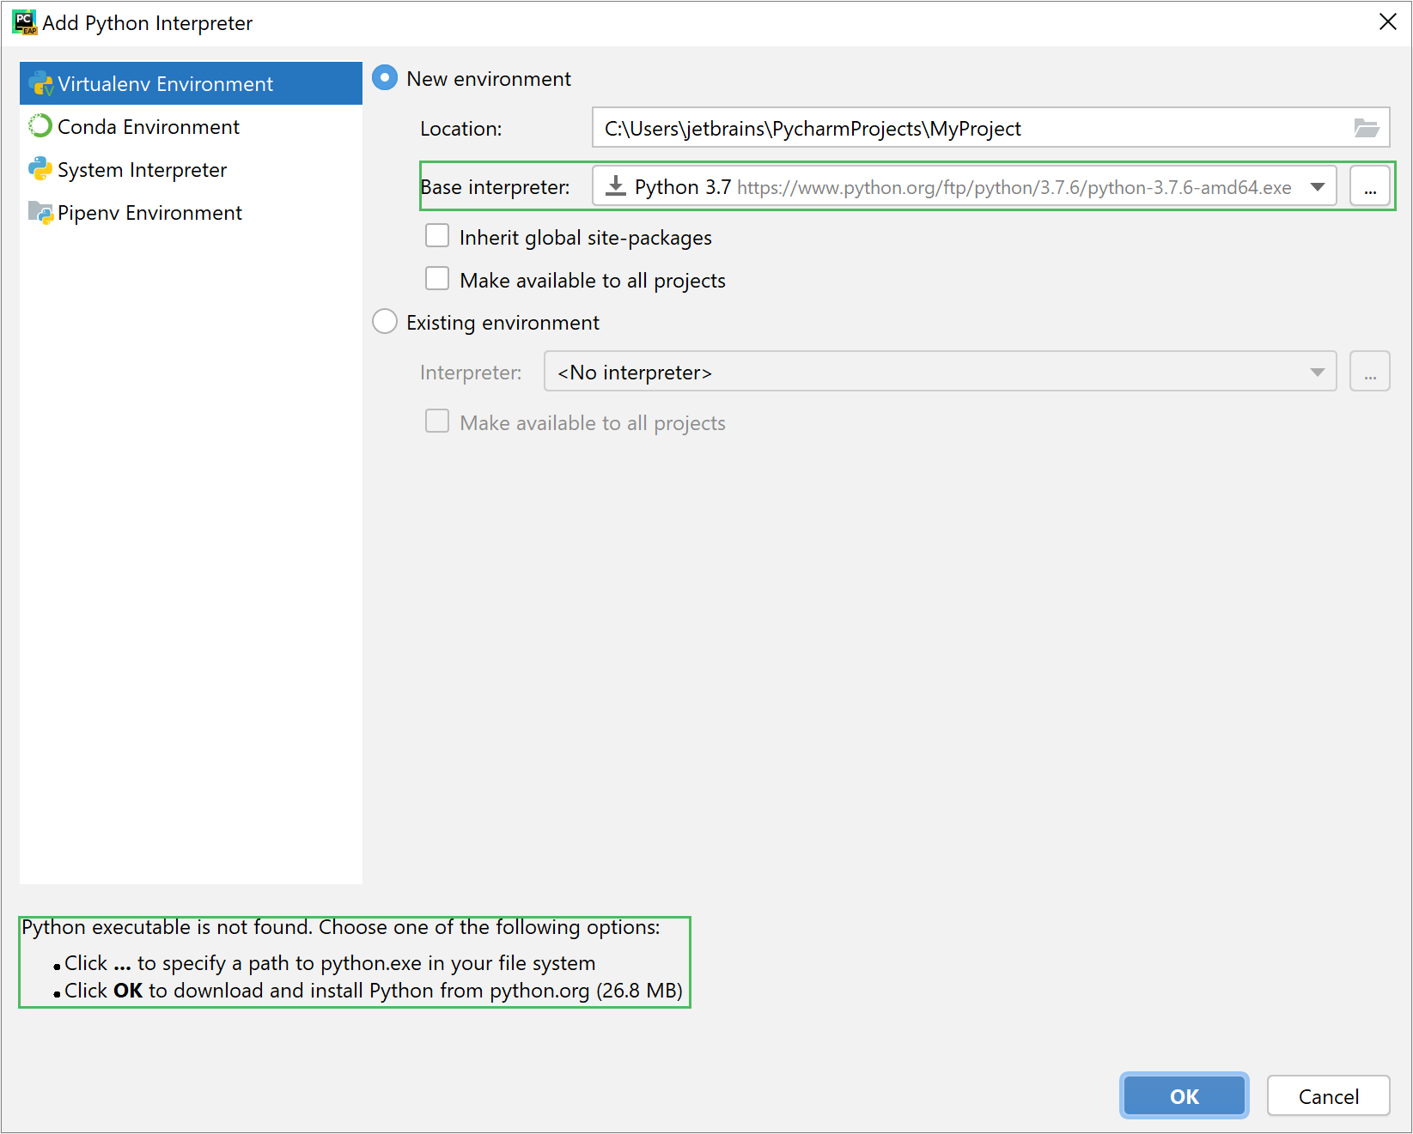Click the System Interpreter icon
1413x1134 pixels.
(40, 169)
